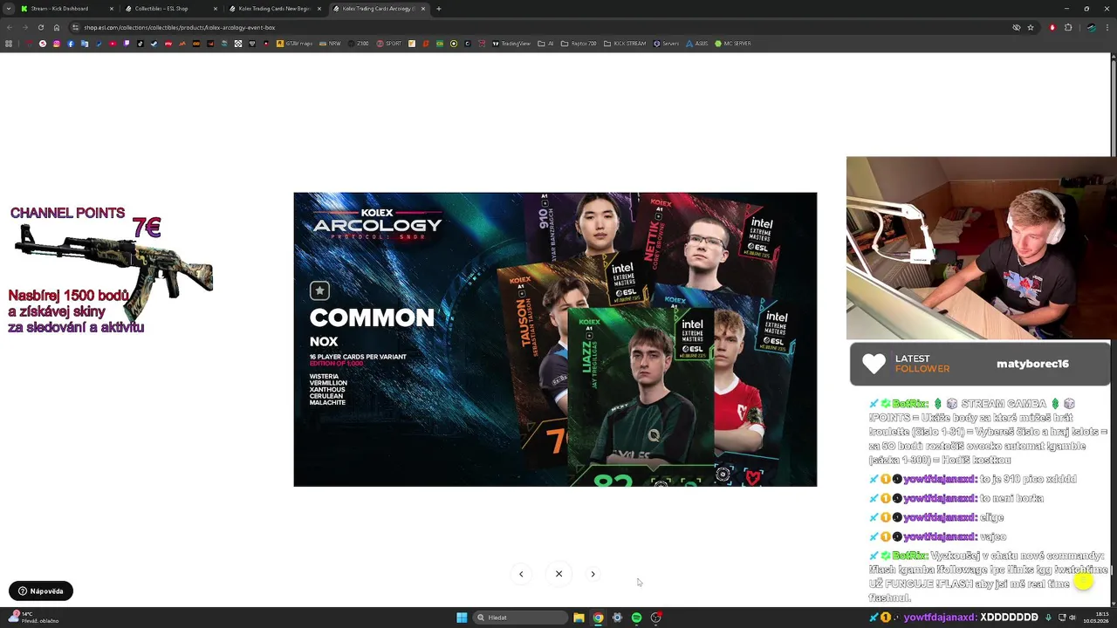Open the Twitch bookmark
This screenshot has width=1117, height=628.
127,44
